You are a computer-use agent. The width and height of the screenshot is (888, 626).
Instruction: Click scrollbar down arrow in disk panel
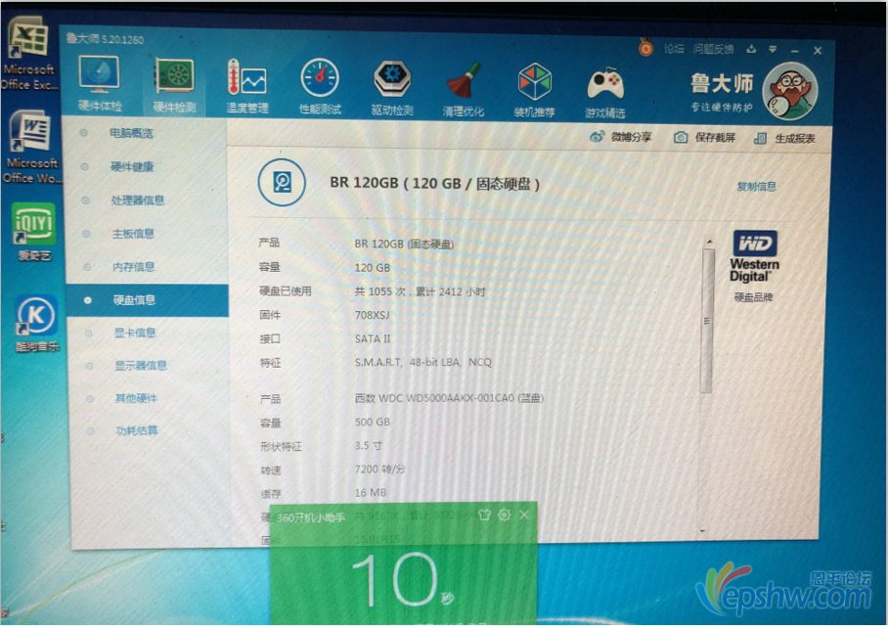click(x=703, y=531)
